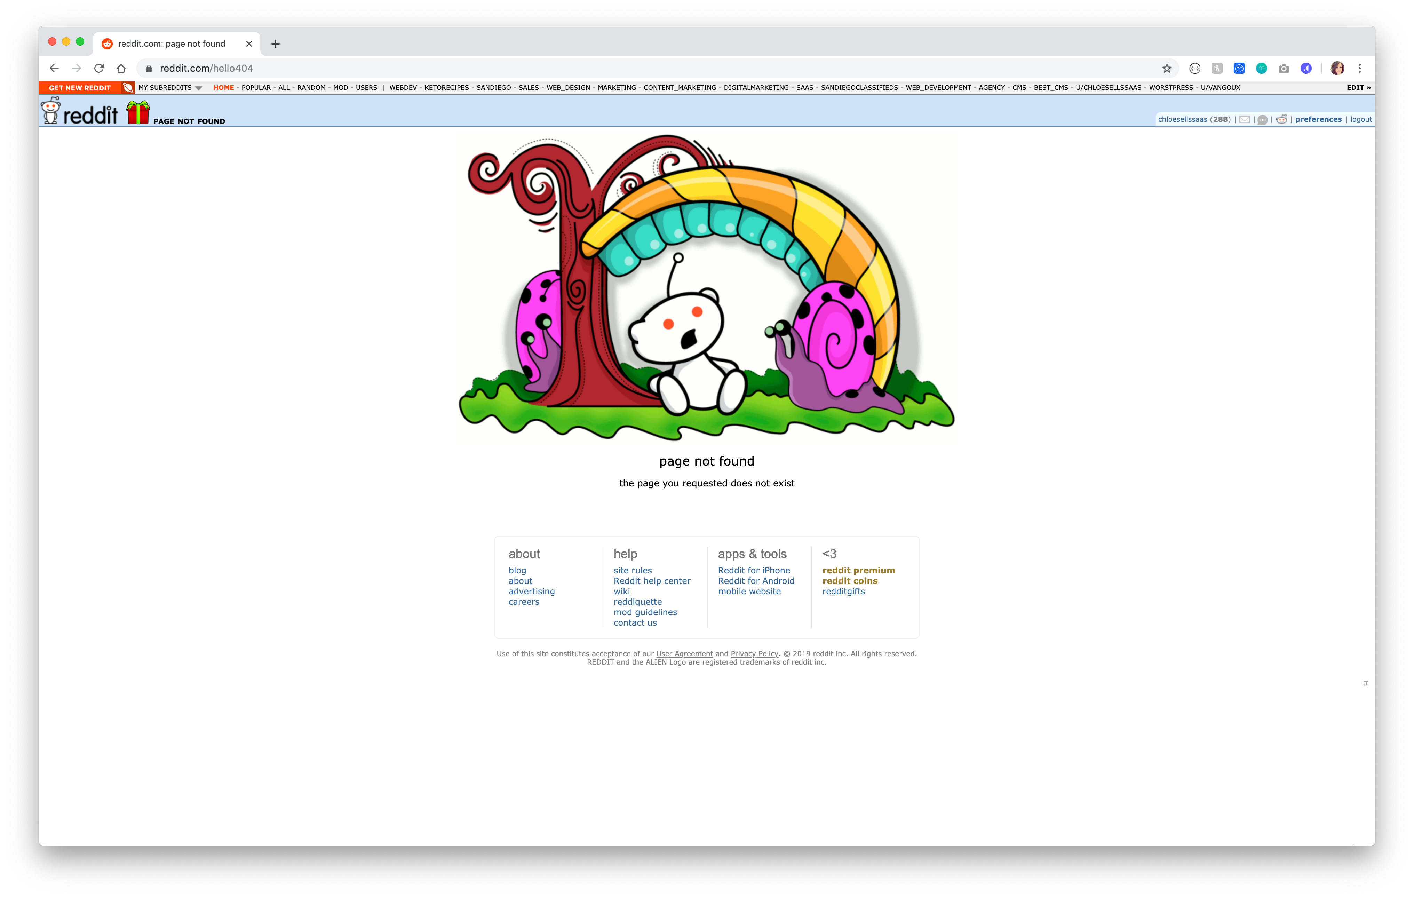Click EDIT » in subreddit bar
Screen dimensions: 1414x897
[x=1358, y=87]
